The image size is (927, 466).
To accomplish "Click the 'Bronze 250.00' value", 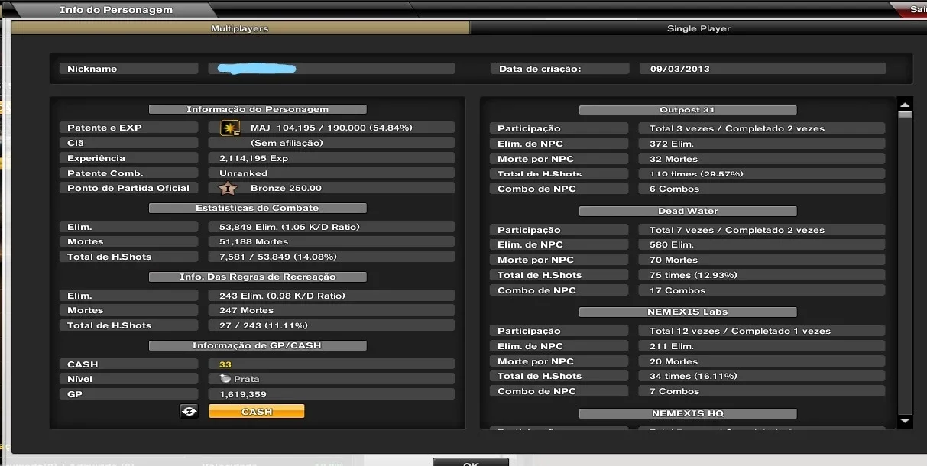I will click(x=286, y=188).
